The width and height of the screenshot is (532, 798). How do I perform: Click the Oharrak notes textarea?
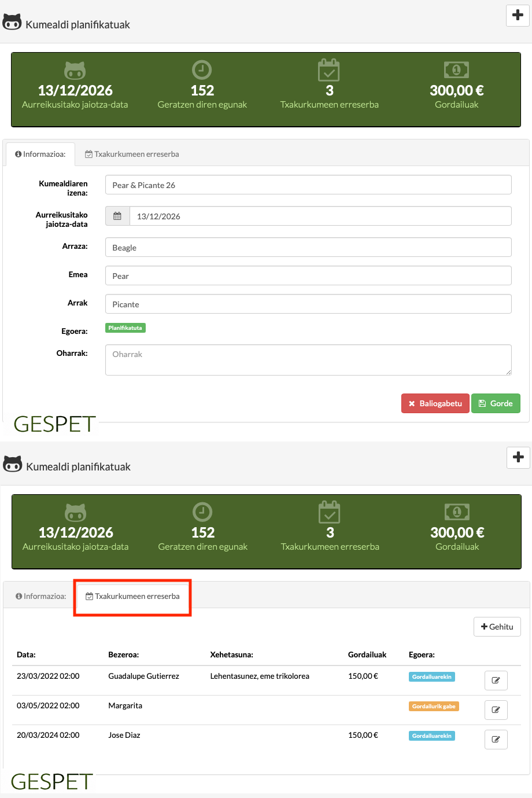308,360
